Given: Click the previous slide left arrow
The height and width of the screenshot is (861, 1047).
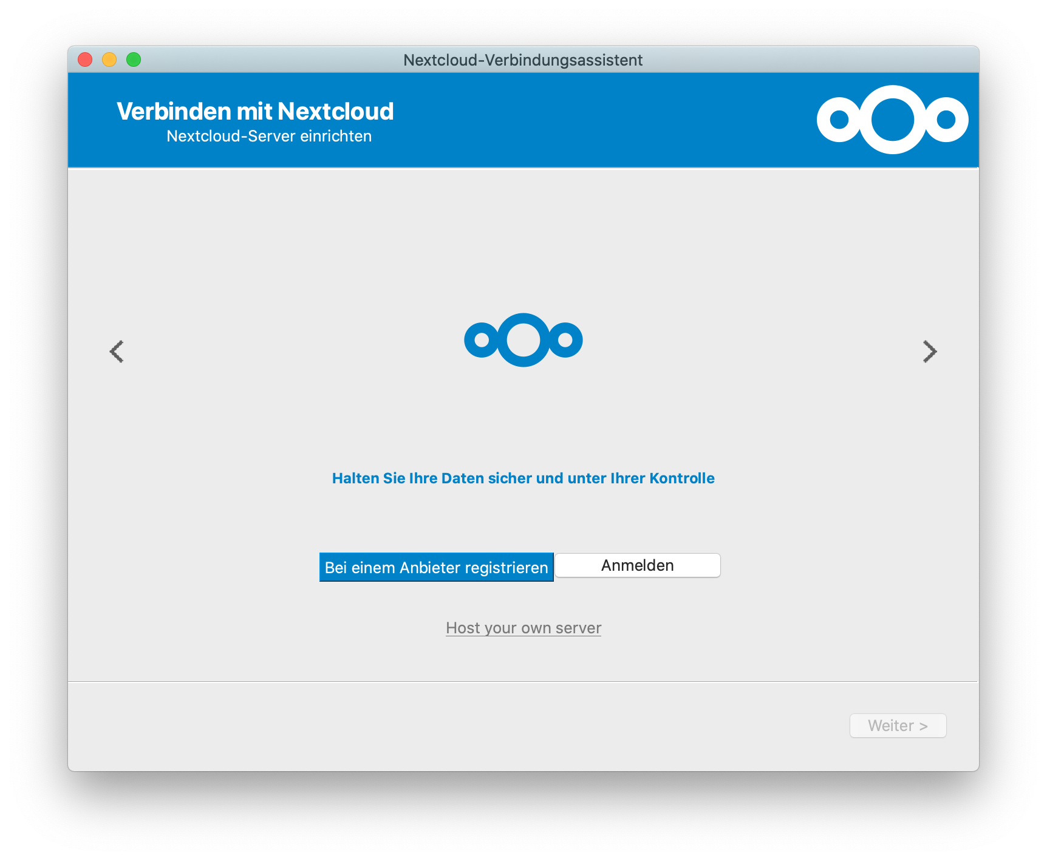Looking at the screenshot, I should coord(117,352).
